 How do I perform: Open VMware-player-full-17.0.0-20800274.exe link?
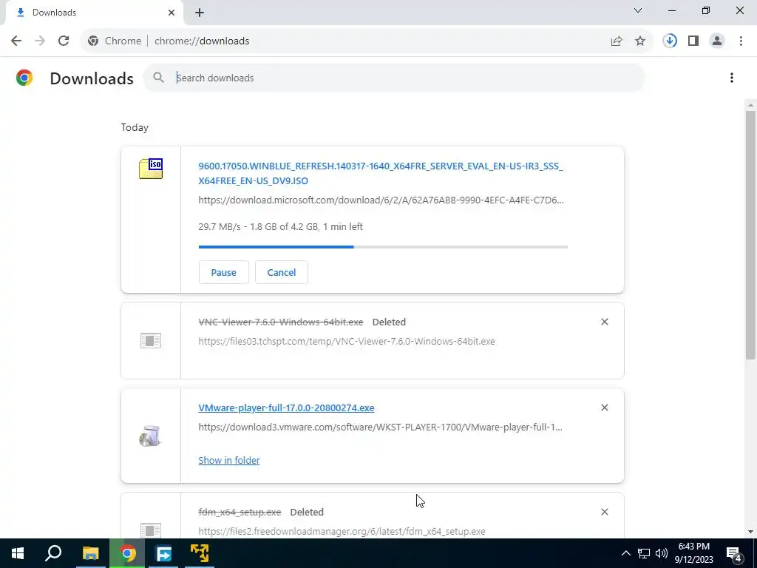coord(286,408)
